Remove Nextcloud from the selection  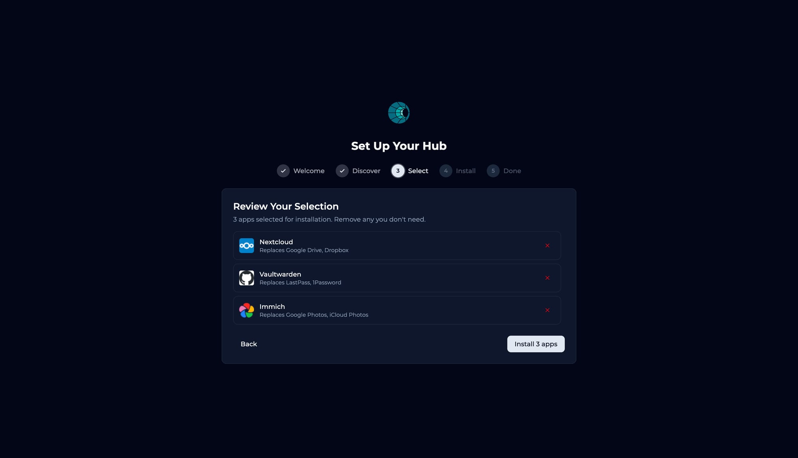click(x=547, y=246)
